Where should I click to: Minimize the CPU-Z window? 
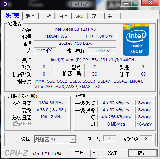(126, 3)
